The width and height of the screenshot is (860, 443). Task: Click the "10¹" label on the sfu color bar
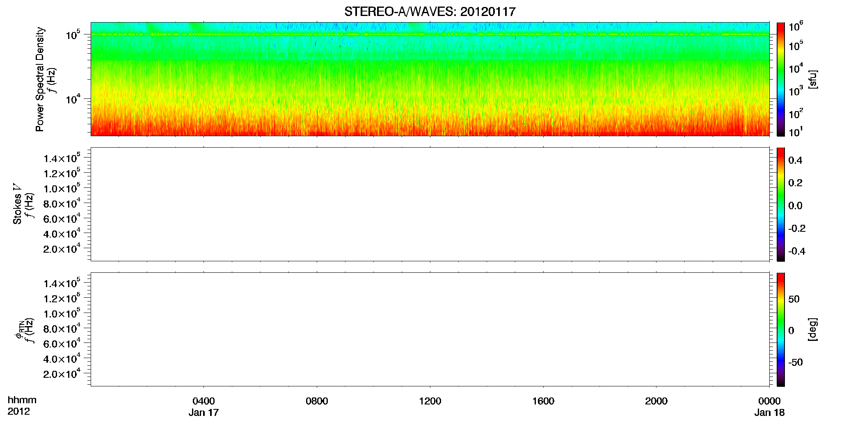(796, 132)
